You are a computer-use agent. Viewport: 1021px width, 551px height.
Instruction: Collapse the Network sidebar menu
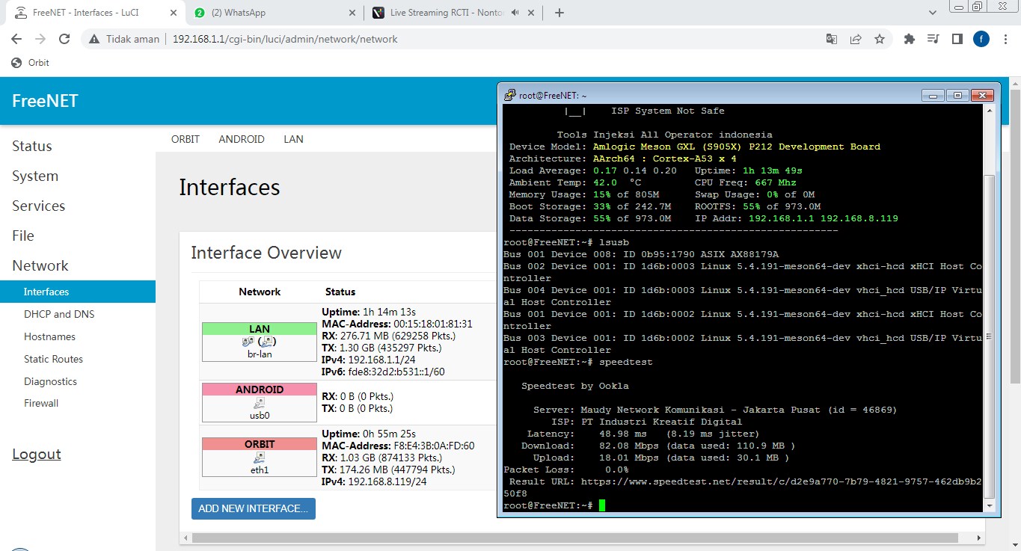tap(40, 265)
